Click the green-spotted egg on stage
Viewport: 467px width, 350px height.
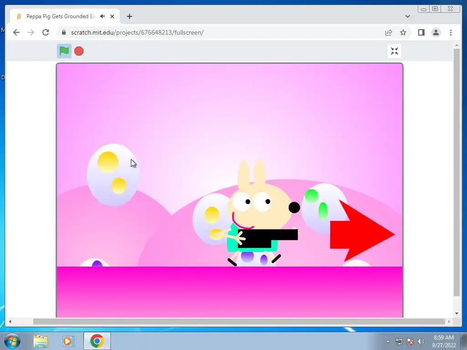[x=323, y=208]
